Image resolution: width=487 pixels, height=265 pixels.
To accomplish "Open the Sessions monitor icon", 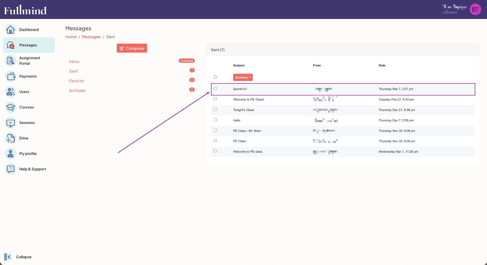I will (x=10, y=123).
